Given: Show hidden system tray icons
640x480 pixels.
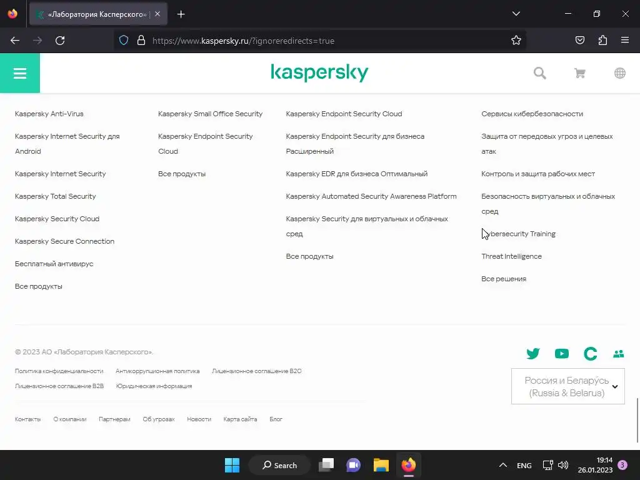Looking at the screenshot, I should click(503, 465).
